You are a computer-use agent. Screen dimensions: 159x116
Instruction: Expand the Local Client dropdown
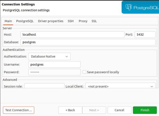(x=120, y=86)
